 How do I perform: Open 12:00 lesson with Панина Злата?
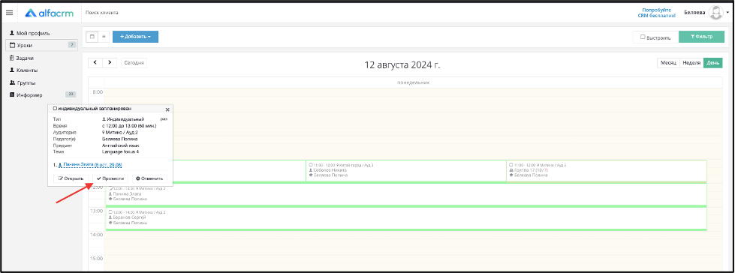[x=406, y=195]
